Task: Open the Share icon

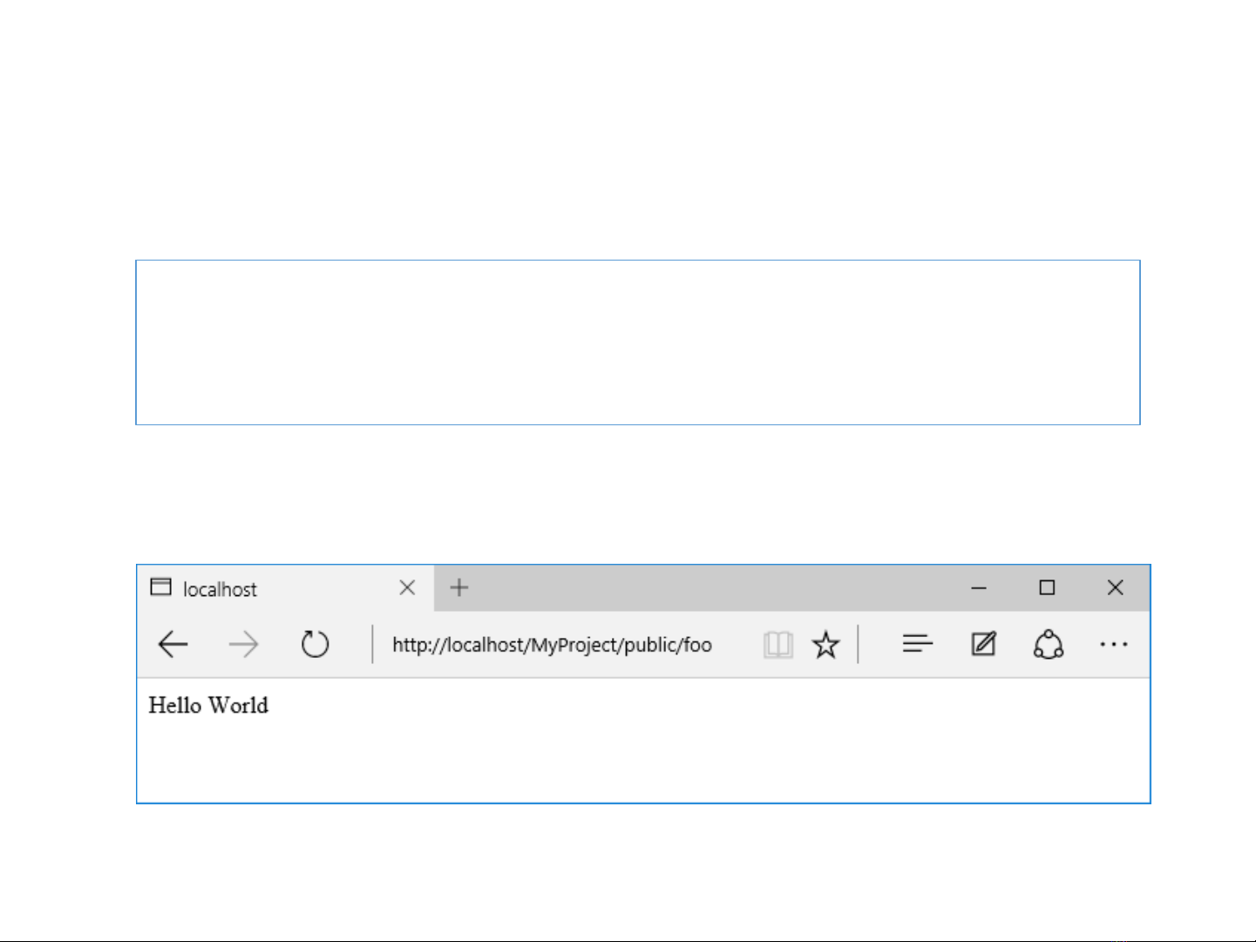Action: pos(1049,644)
